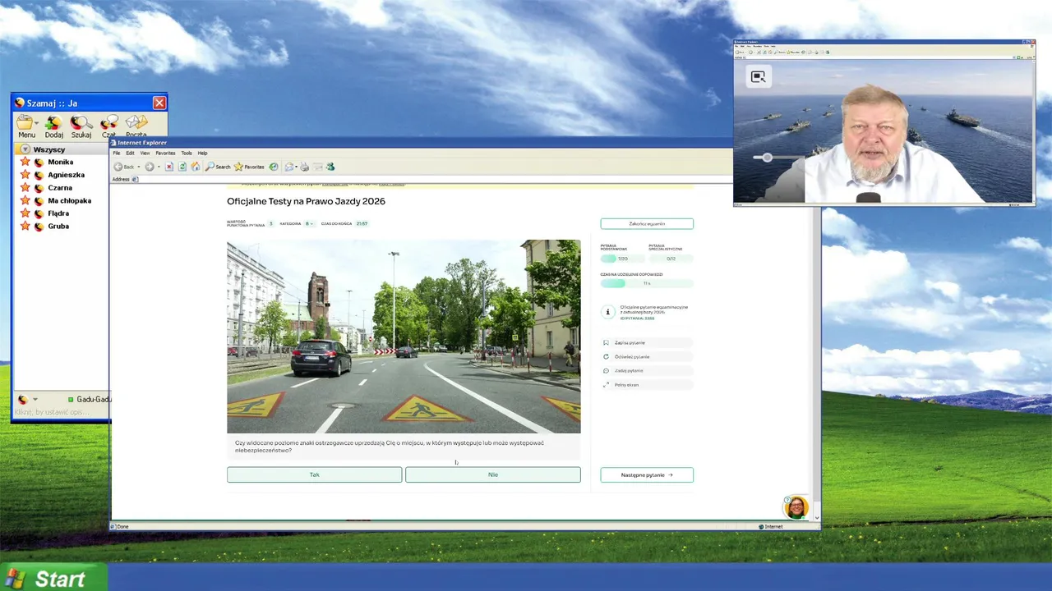The width and height of the screenshot is (1052, 591).
Task: Click the Zakończ egzamin button
Action: 647,223
